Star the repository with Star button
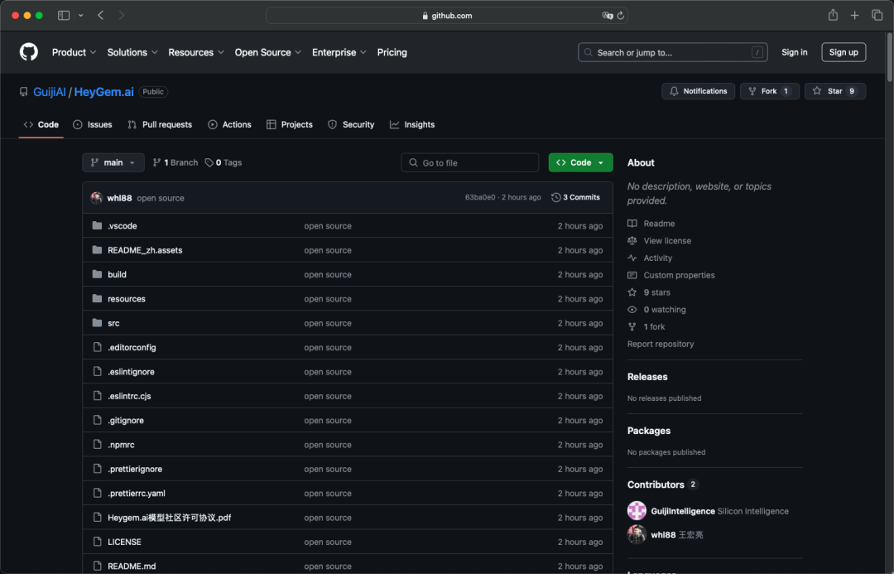This screenshot has height=574, width=894. [834, 91]
